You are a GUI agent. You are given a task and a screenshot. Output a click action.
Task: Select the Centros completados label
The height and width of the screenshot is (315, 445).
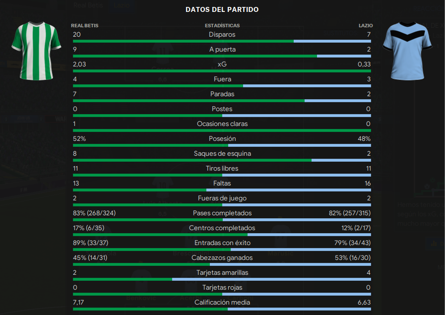(x=222, y=228)
